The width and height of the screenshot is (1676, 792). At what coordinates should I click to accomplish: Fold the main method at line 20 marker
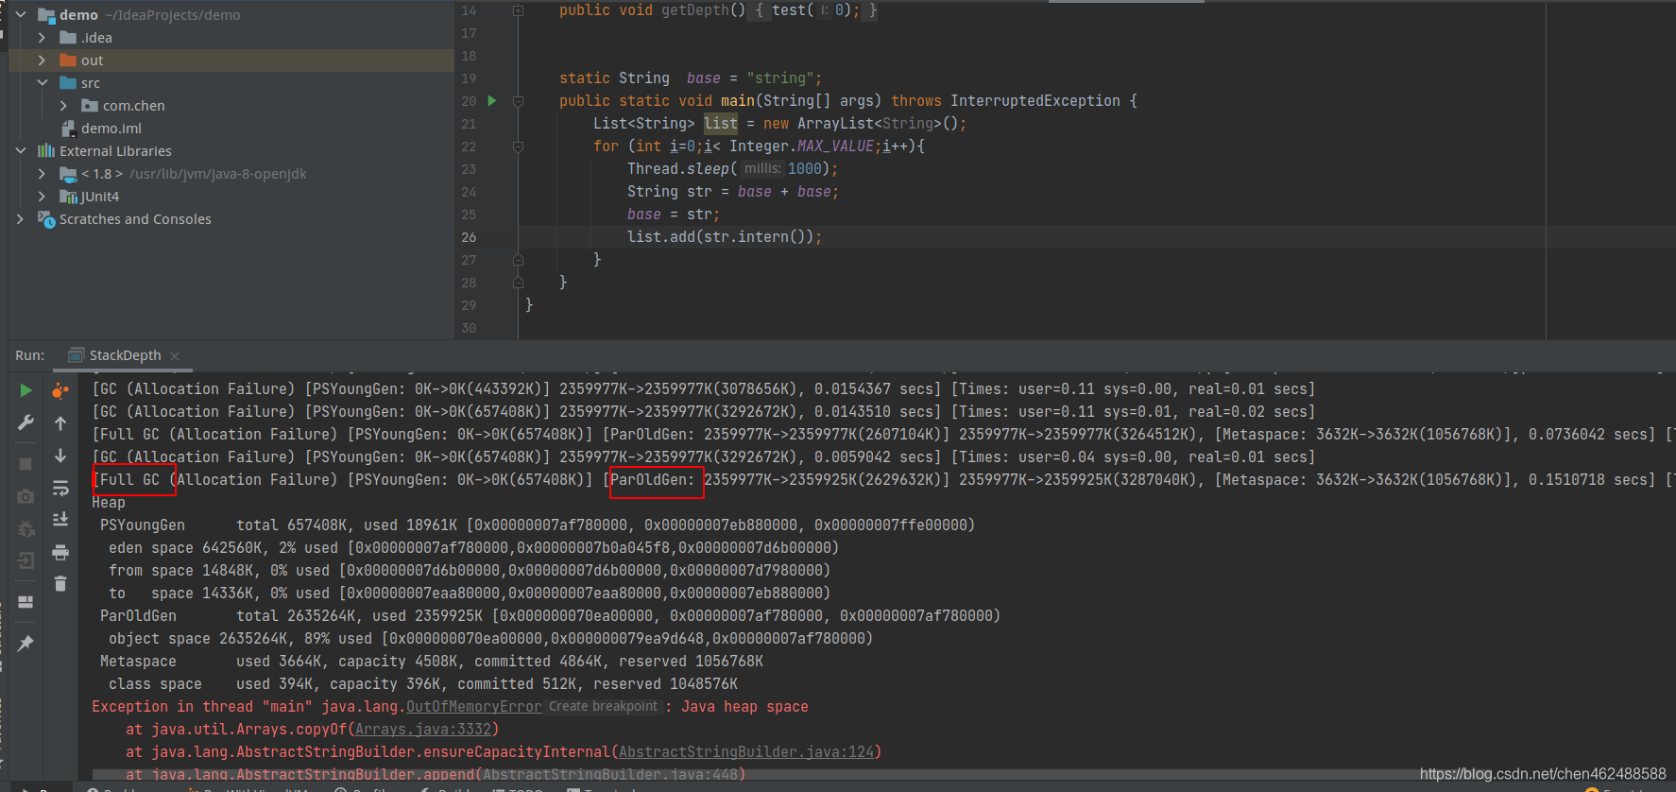coord(518,100)
